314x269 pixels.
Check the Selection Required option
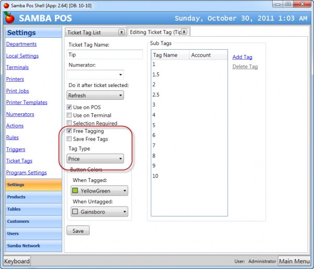click(69, 123)
